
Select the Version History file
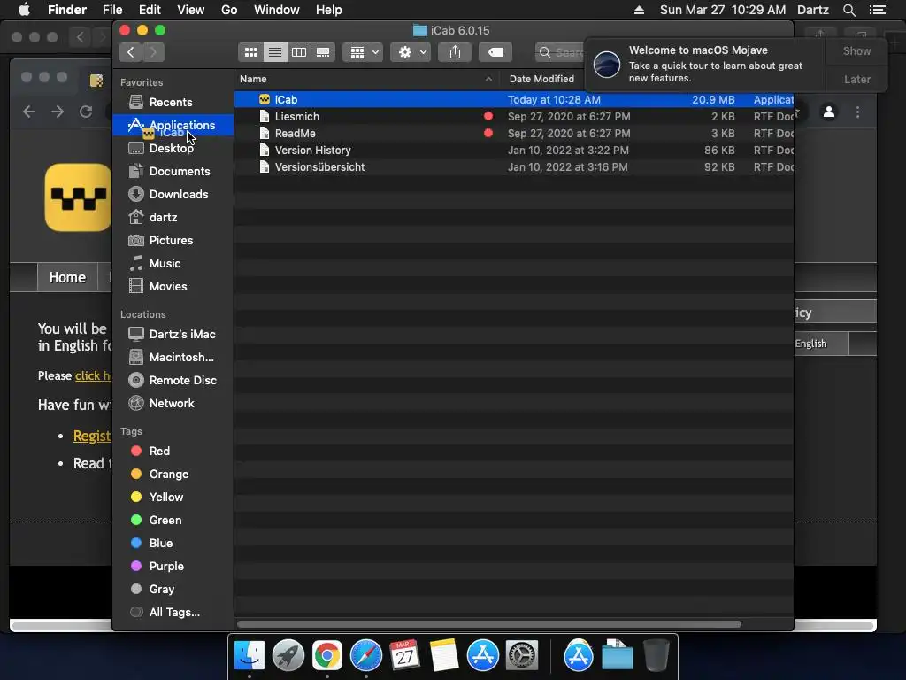coord(514,150)
